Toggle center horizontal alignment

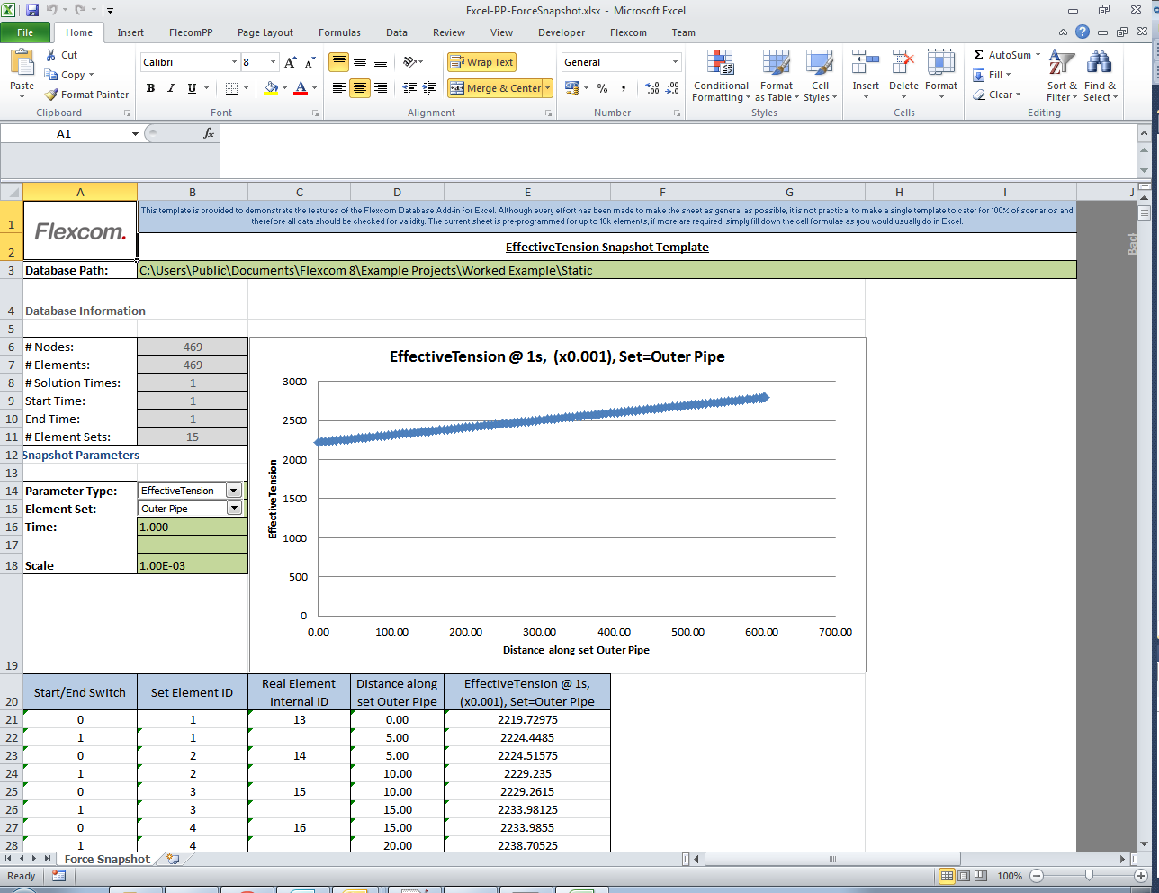[360, 88]
